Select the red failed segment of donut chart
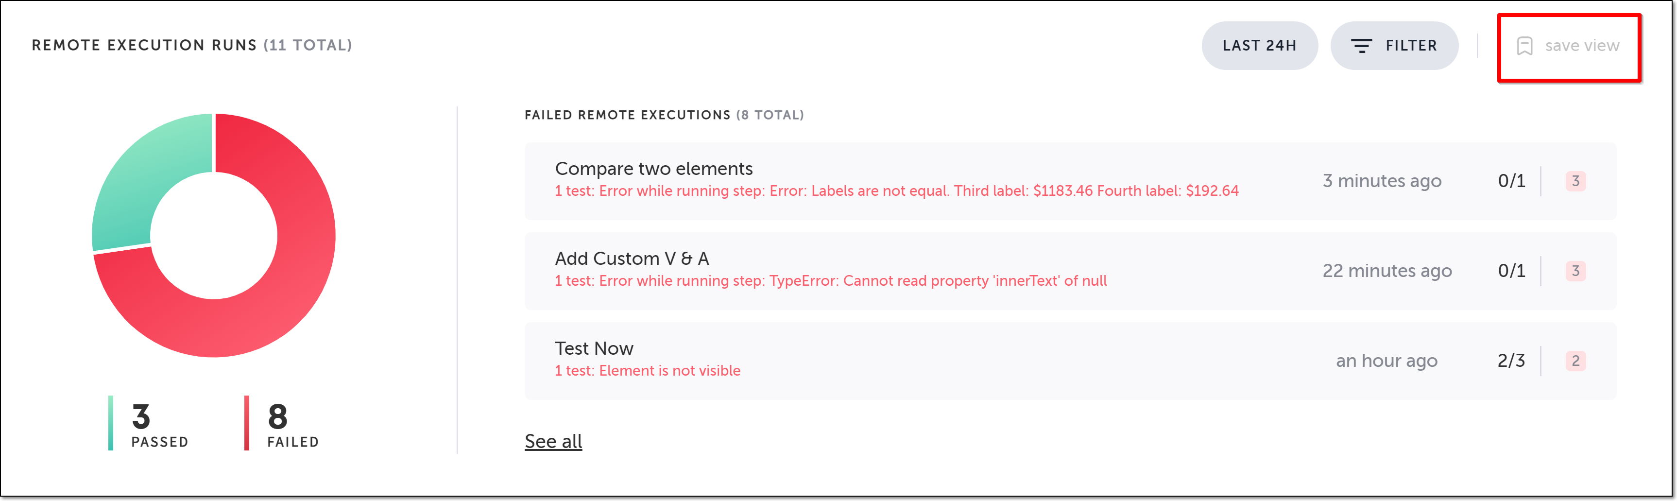Image resolution: width=1677 pixels, height=501 pixels. pos(287,293)
